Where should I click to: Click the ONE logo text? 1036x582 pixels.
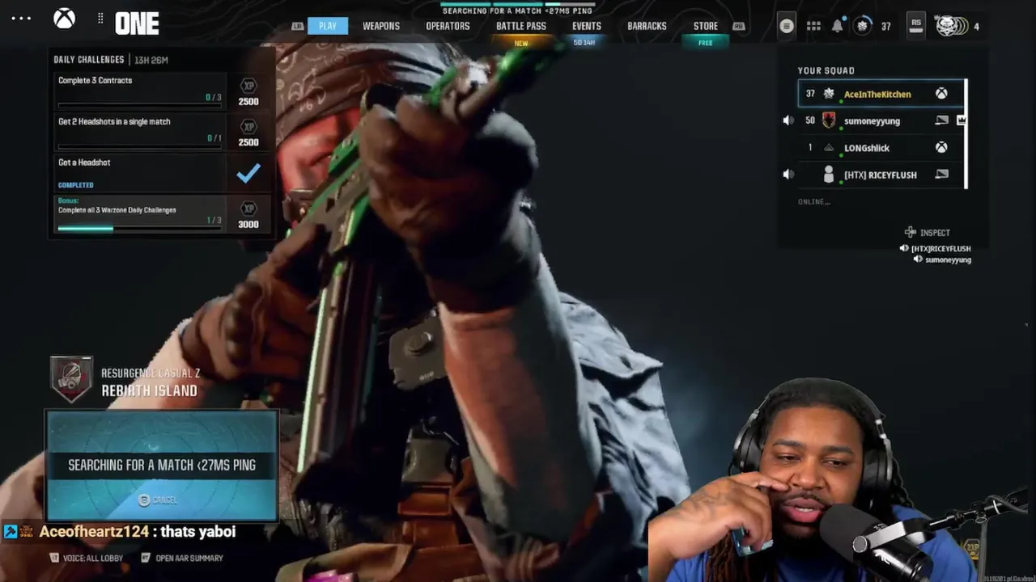(136, 23)
